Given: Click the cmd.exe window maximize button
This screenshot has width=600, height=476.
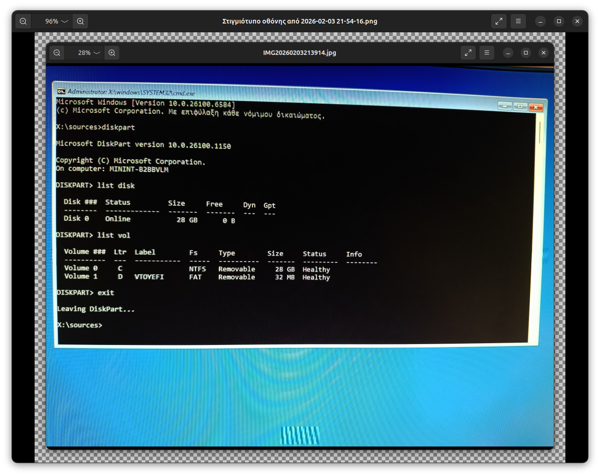Looking at the screenshot, I should (x=520, y=107).
